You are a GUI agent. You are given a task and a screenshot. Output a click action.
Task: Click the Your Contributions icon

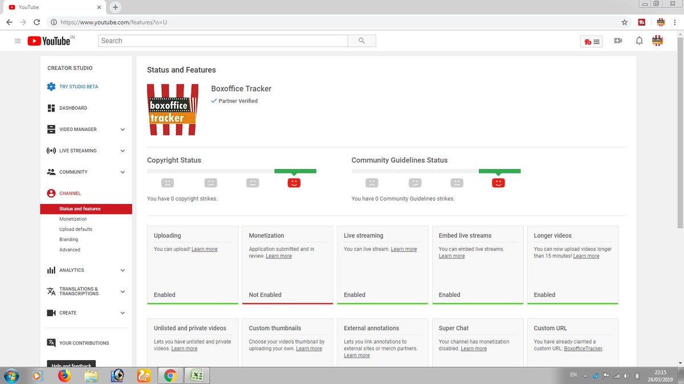coord(51,343)
